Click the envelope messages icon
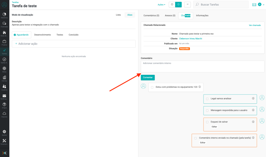This screenshot has height=157, width=266. click(254, 5)
